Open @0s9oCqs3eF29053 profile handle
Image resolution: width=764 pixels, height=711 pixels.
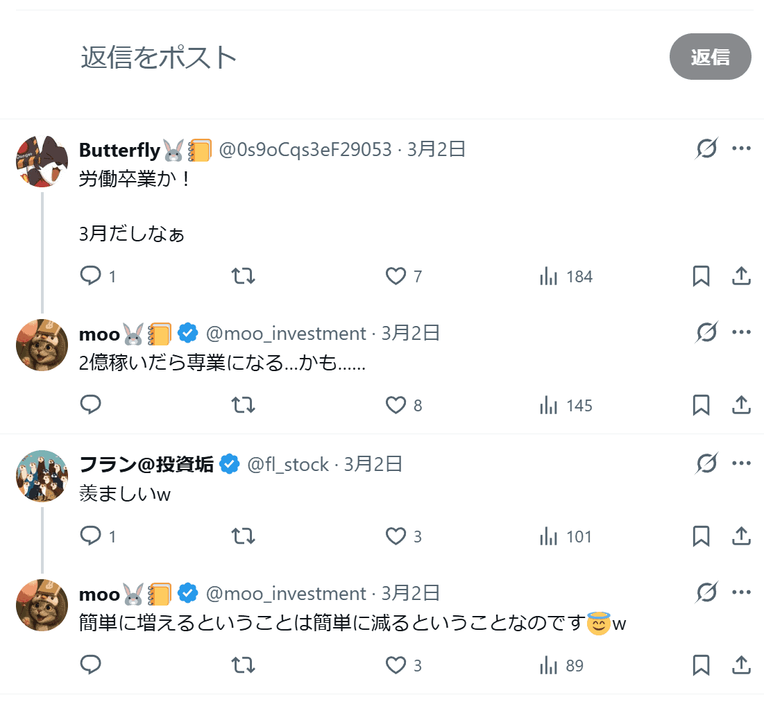[x=305, y=149]
